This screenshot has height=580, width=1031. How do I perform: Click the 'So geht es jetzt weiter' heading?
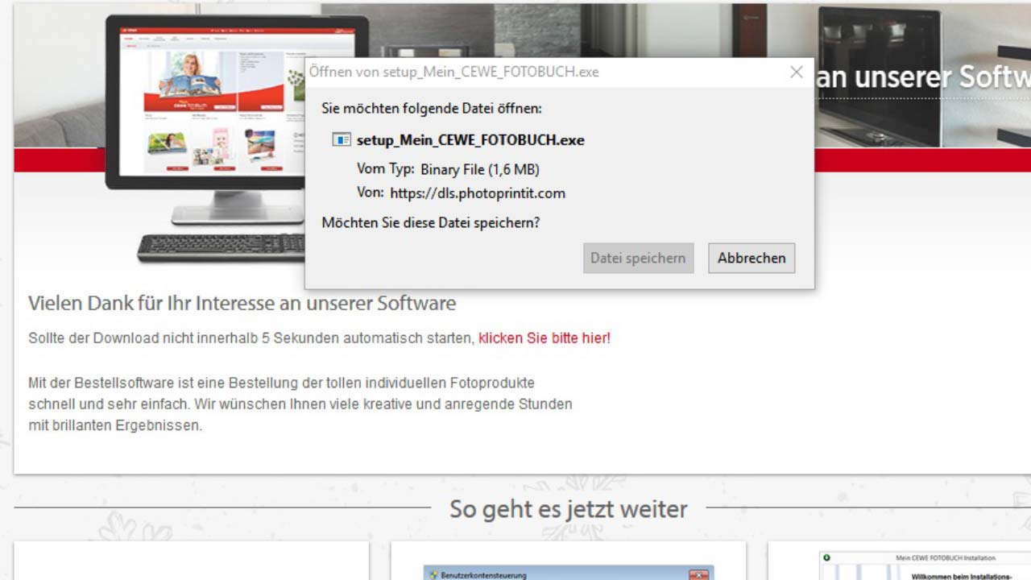(568, 509)
